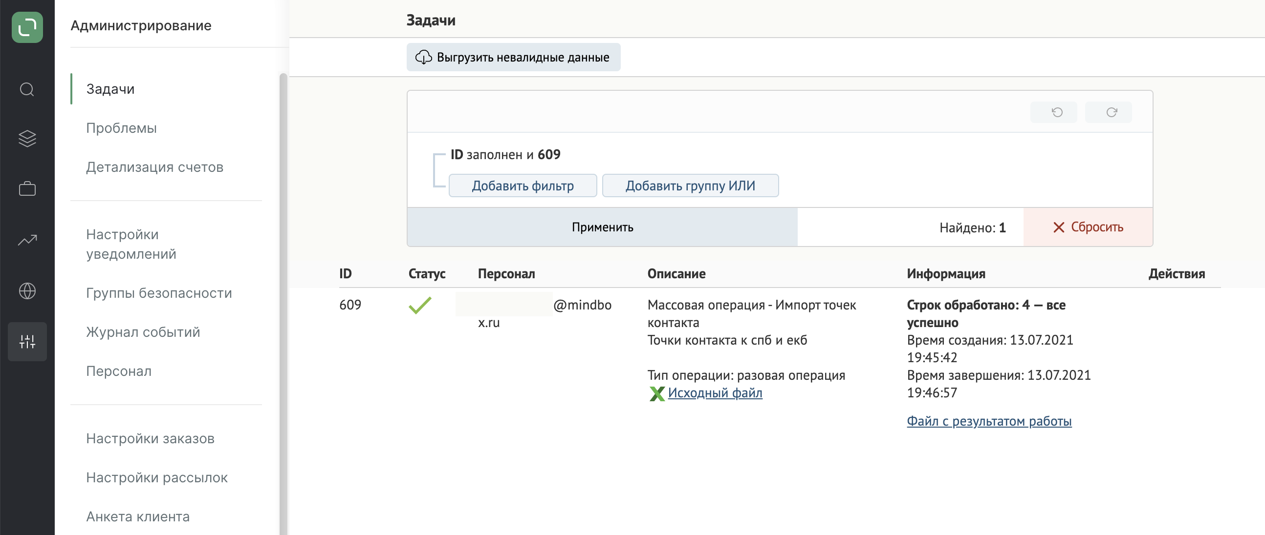Click the Описание column header
1265x535 pixels.
tap(676, 274)
